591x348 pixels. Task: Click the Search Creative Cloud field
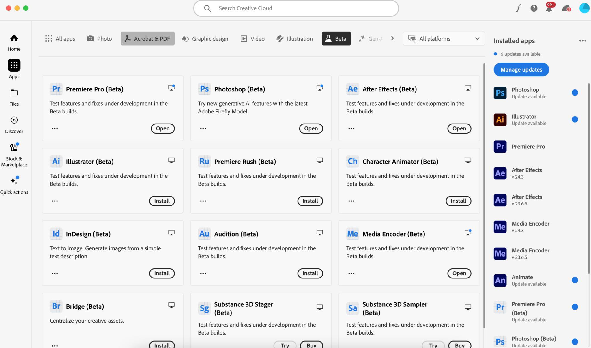tap(296, 8)
